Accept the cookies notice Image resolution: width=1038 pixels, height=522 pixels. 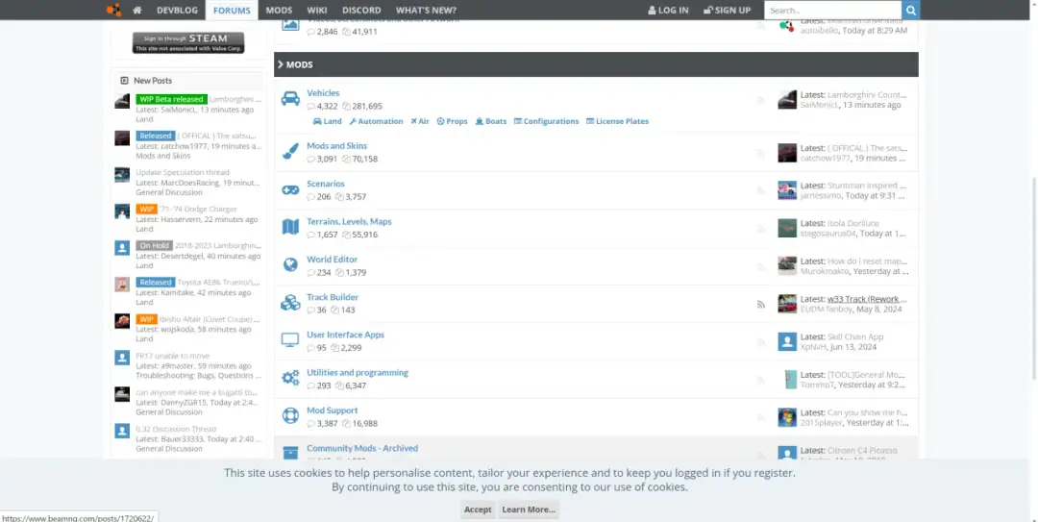coord(478,510)
